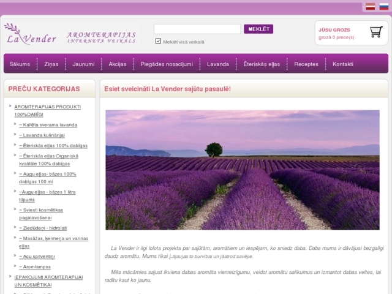The height and width of the screenshot is (294, 392).
Task: Open Augu eļļas - bāzes 1 litra category
Action: [x=47, y=196]
